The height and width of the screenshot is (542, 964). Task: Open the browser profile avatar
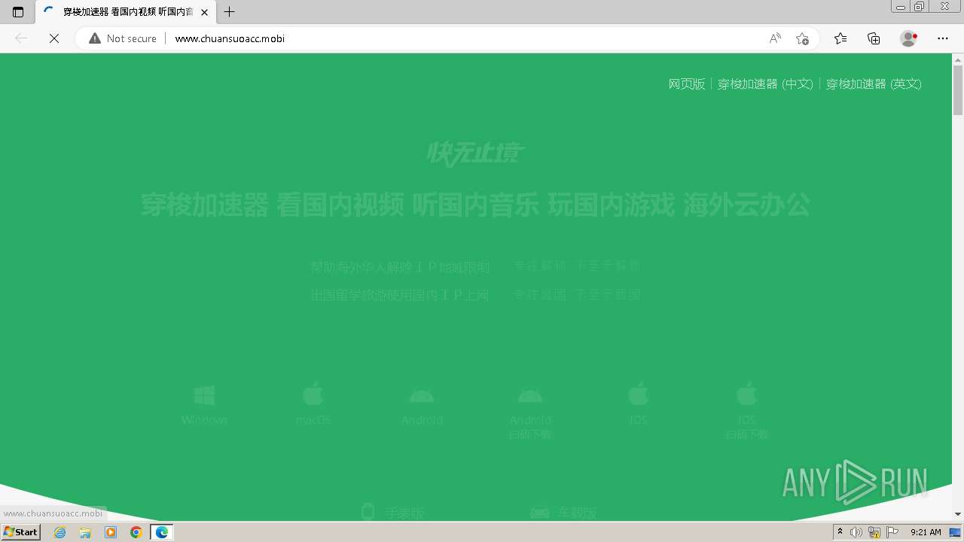[909, 38]
